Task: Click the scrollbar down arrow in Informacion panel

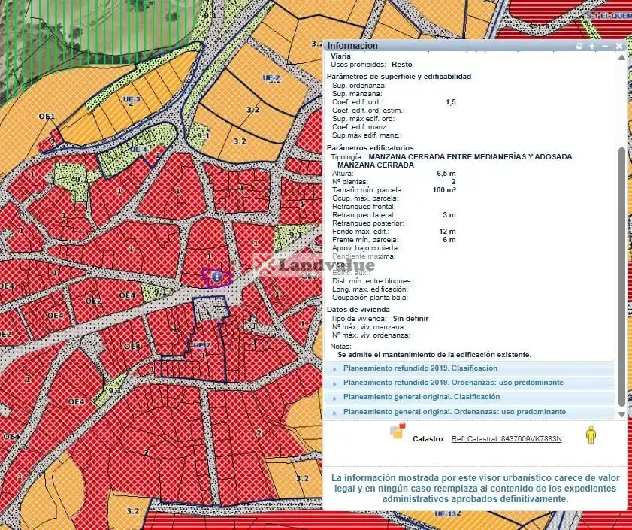Action: [621, 414]
